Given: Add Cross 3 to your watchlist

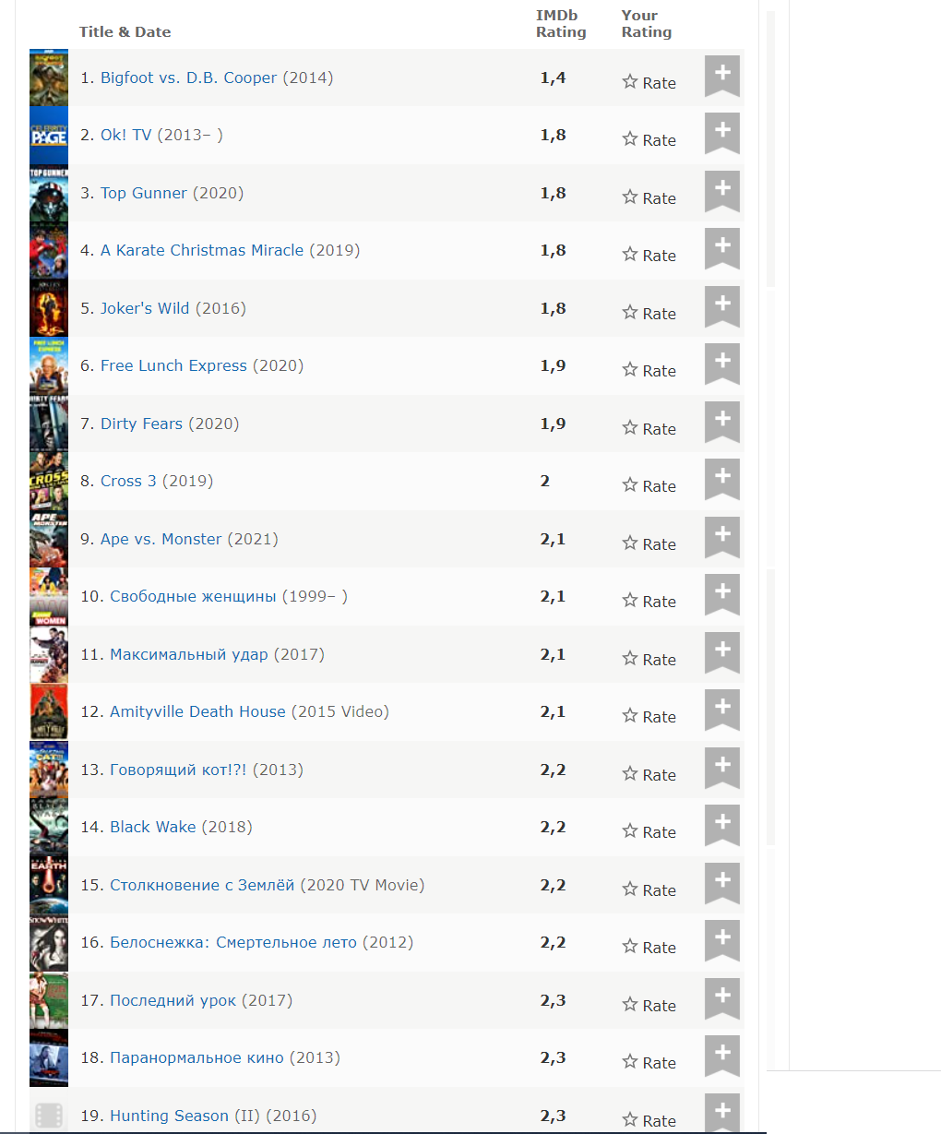Looking at the screenshot, I should point(722,478).
